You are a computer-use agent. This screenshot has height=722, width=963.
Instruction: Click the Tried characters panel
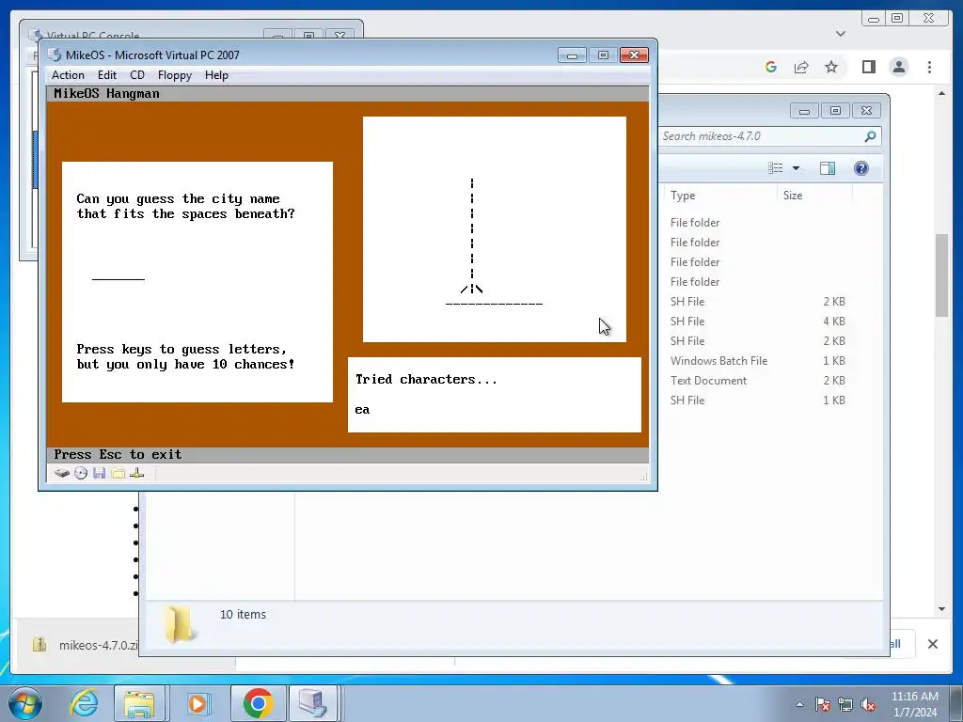(x=495, y=395)
